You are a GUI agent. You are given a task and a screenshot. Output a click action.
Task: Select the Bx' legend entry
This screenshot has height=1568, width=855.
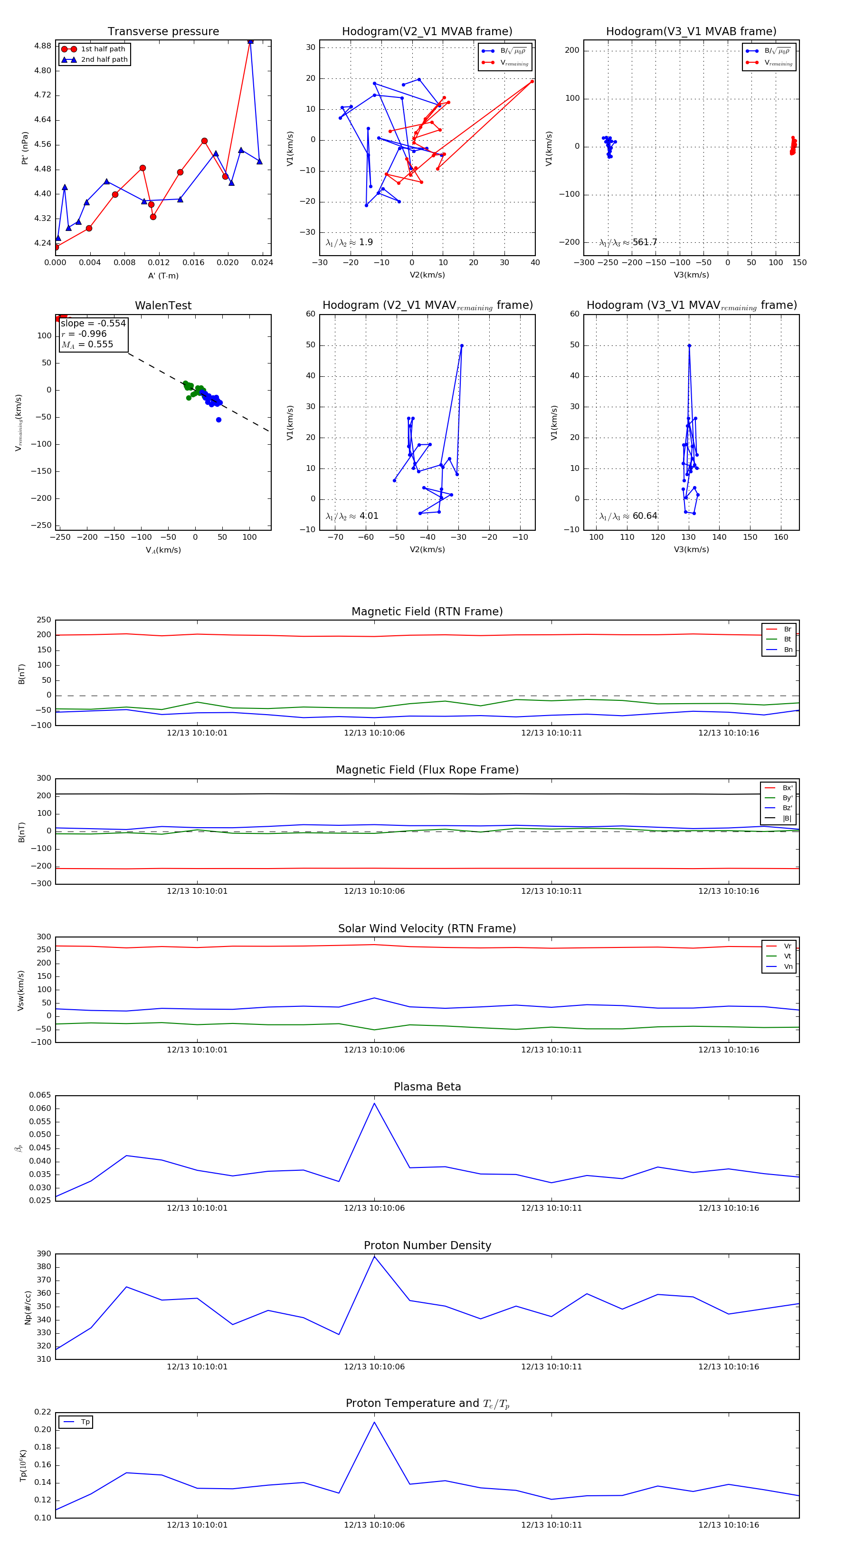[x=779, y=788]
